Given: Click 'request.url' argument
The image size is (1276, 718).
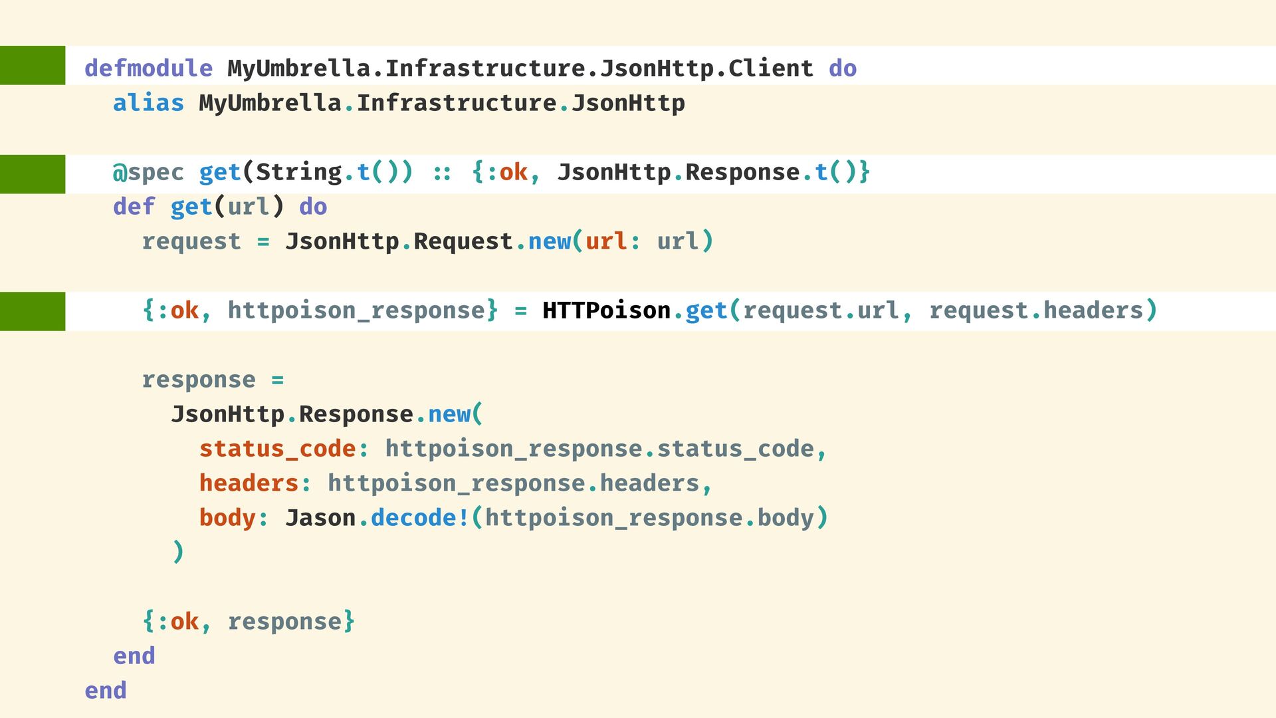Looking at the screenshot, I should pos(820,310).
